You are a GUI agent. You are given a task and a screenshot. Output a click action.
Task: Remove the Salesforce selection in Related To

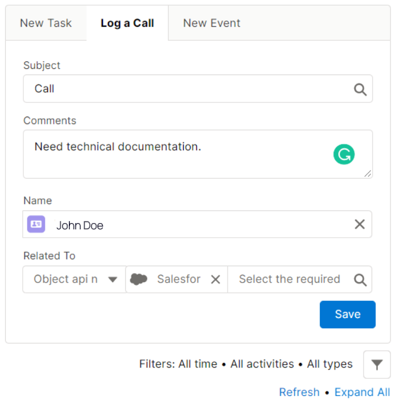click(x=216, y=279)
